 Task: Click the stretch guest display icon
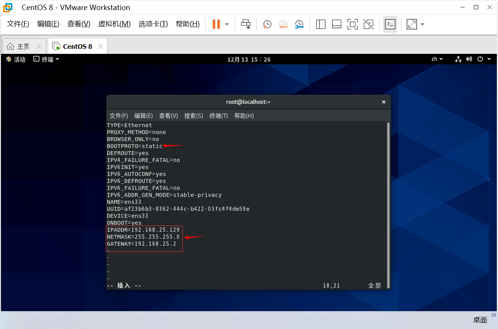pos(412,24)
